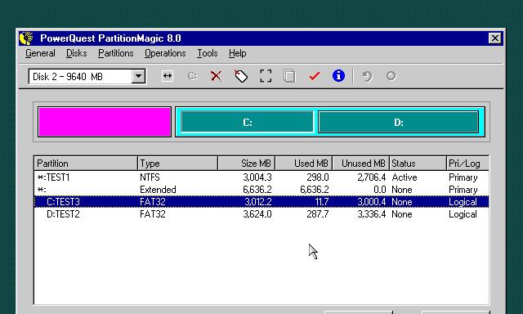
Task: Click the grayed apply changes circle icon
Action: 391,76
